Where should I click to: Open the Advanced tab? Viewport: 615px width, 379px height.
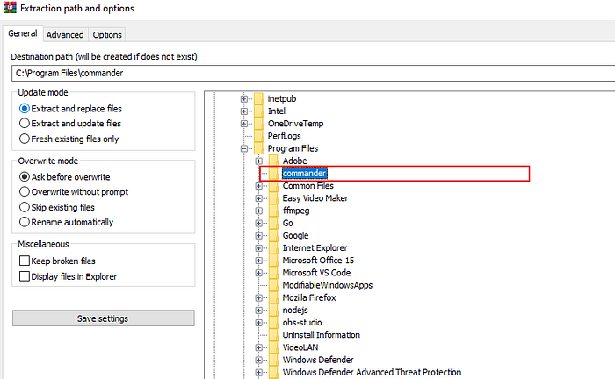(x=65, y=35)
